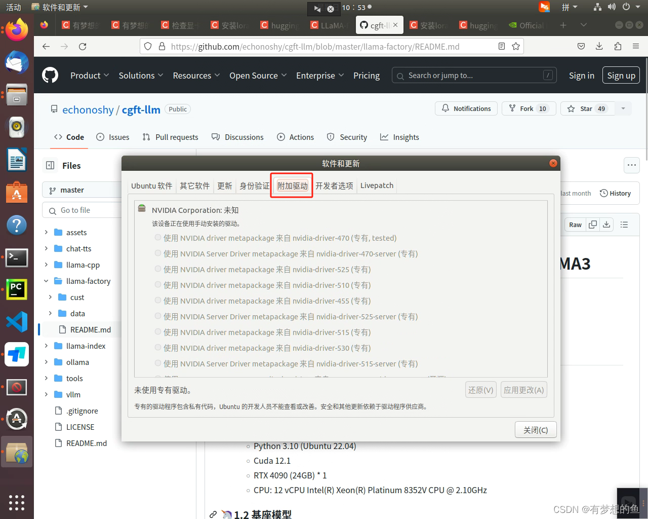Select nvidia-driver-525 (专有) radio option

coord(158,269)
